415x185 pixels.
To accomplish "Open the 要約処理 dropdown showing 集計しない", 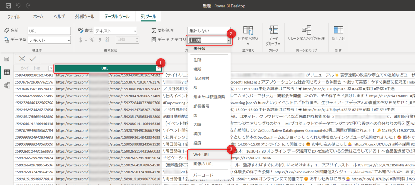I will coord(209,31).
